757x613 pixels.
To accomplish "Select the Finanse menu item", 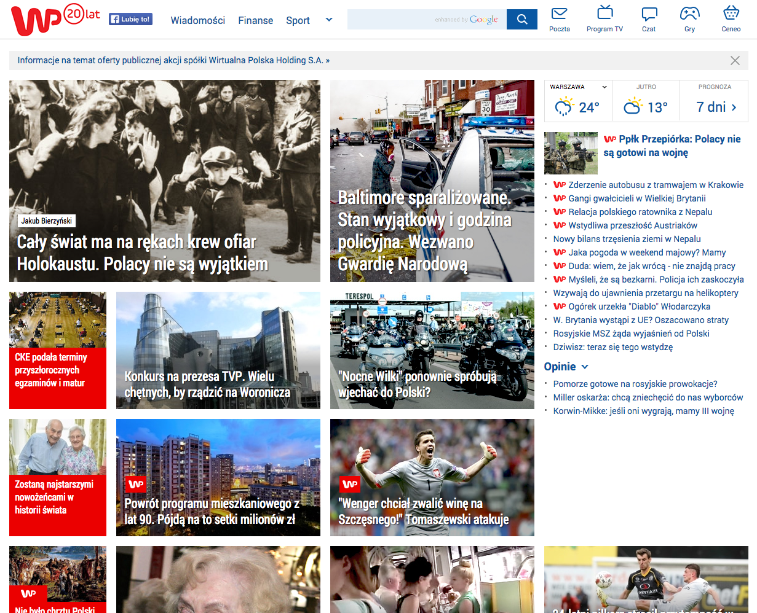I will coord(255,20).
